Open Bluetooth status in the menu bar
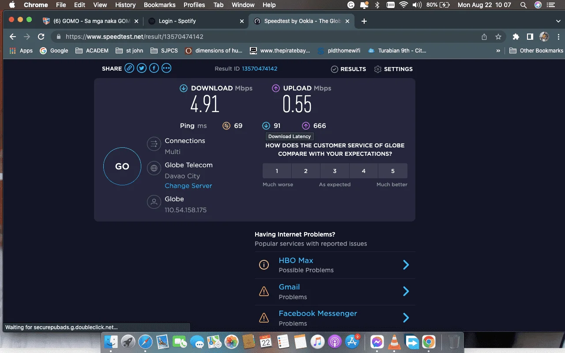The image size is (565, 353). 377,5
